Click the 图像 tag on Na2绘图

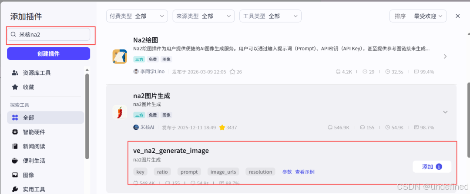166,59
